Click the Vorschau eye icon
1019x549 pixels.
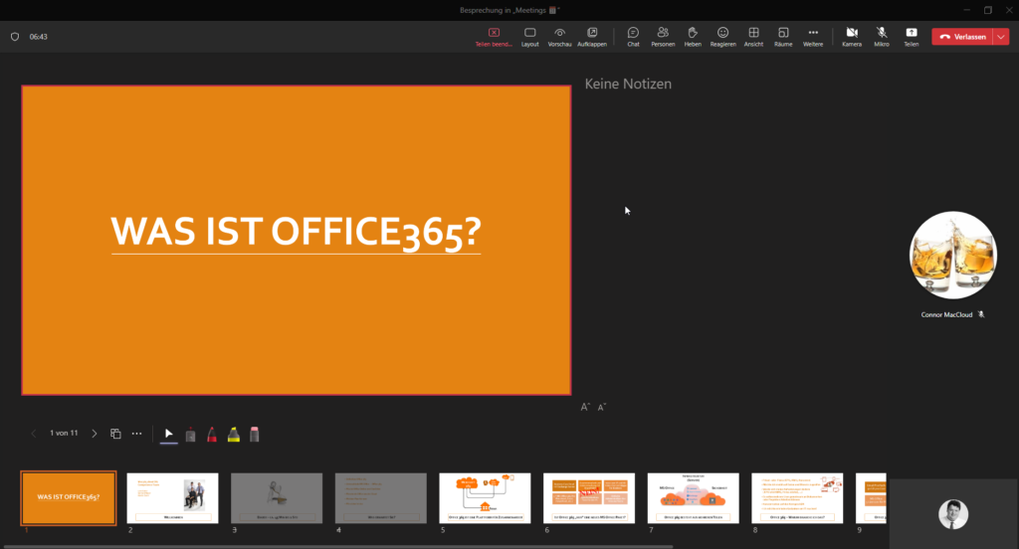tap(559, 33)
